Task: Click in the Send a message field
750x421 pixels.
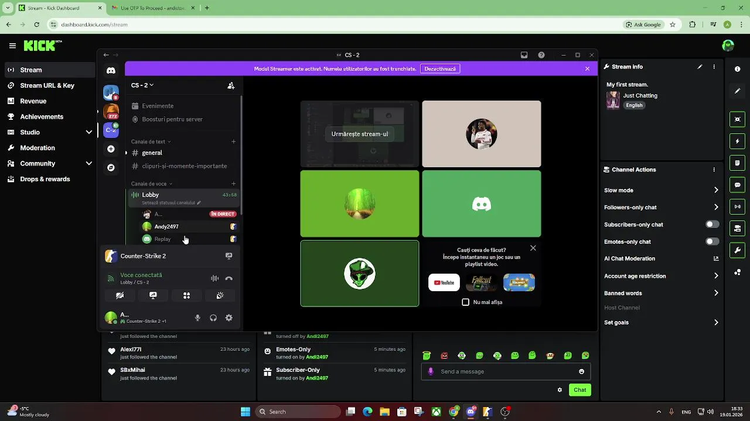Action: [x=506, y=371]
